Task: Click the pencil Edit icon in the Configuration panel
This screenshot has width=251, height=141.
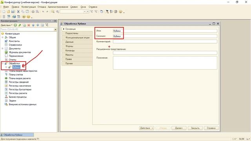Action: [20, 25]
